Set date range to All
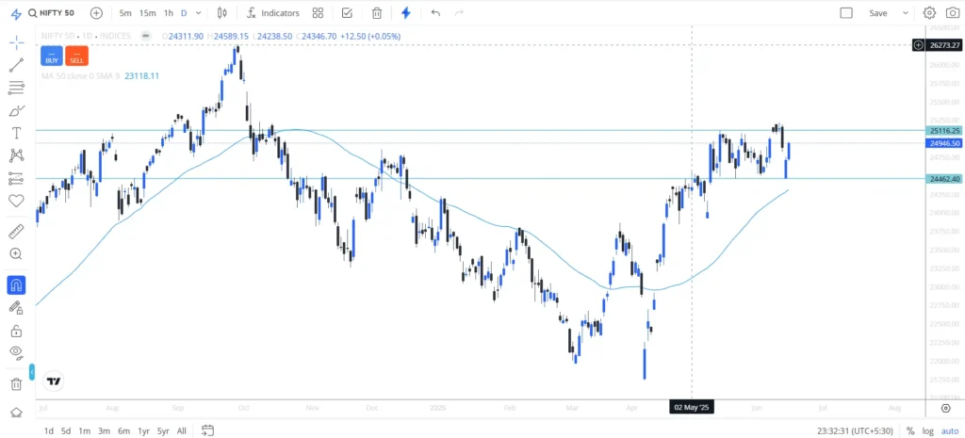 pos(182,430)
